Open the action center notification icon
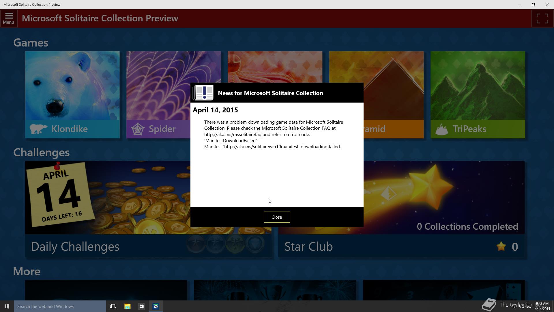The height and width of the screenshot is (312, 554). tap(529, 307)
